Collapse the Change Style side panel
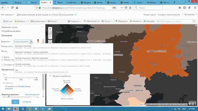 (43, 27)
